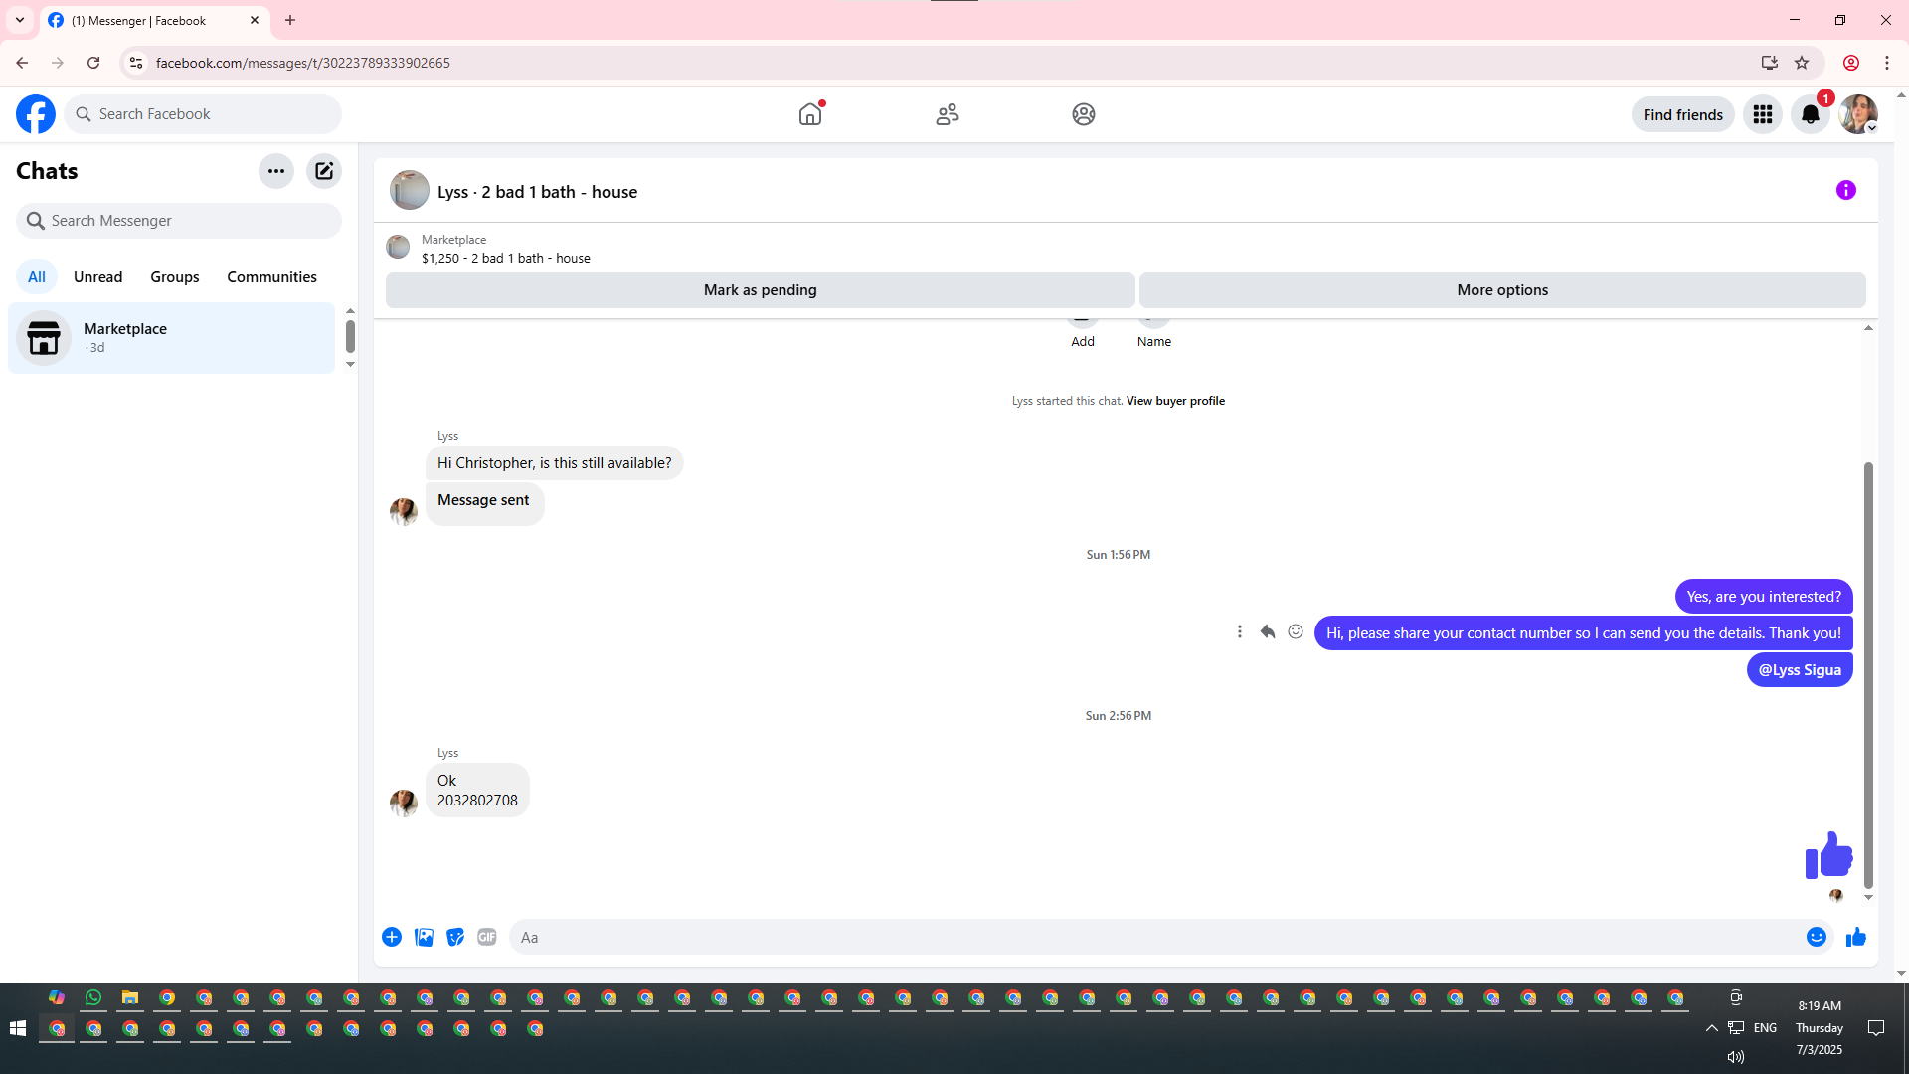Send a thumbs-up like in composer
The image size is (1909, 1074).
(1855, 937)
